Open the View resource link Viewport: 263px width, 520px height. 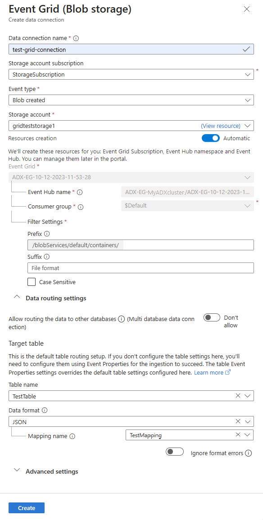click(221, 126)
